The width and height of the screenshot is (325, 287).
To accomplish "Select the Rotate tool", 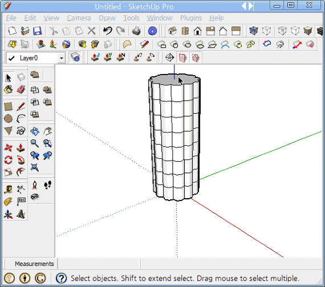I will pos(9,160).
